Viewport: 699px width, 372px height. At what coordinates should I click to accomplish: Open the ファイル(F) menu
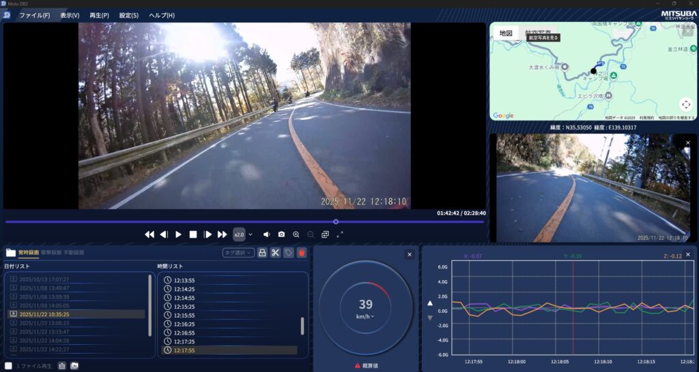[x=34, y=15]
